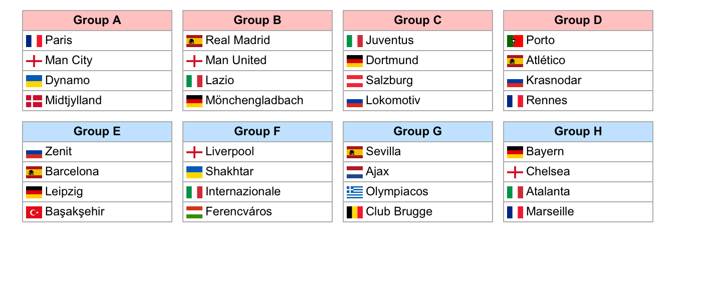Click the Juventus team name

[x=390, y=41]
